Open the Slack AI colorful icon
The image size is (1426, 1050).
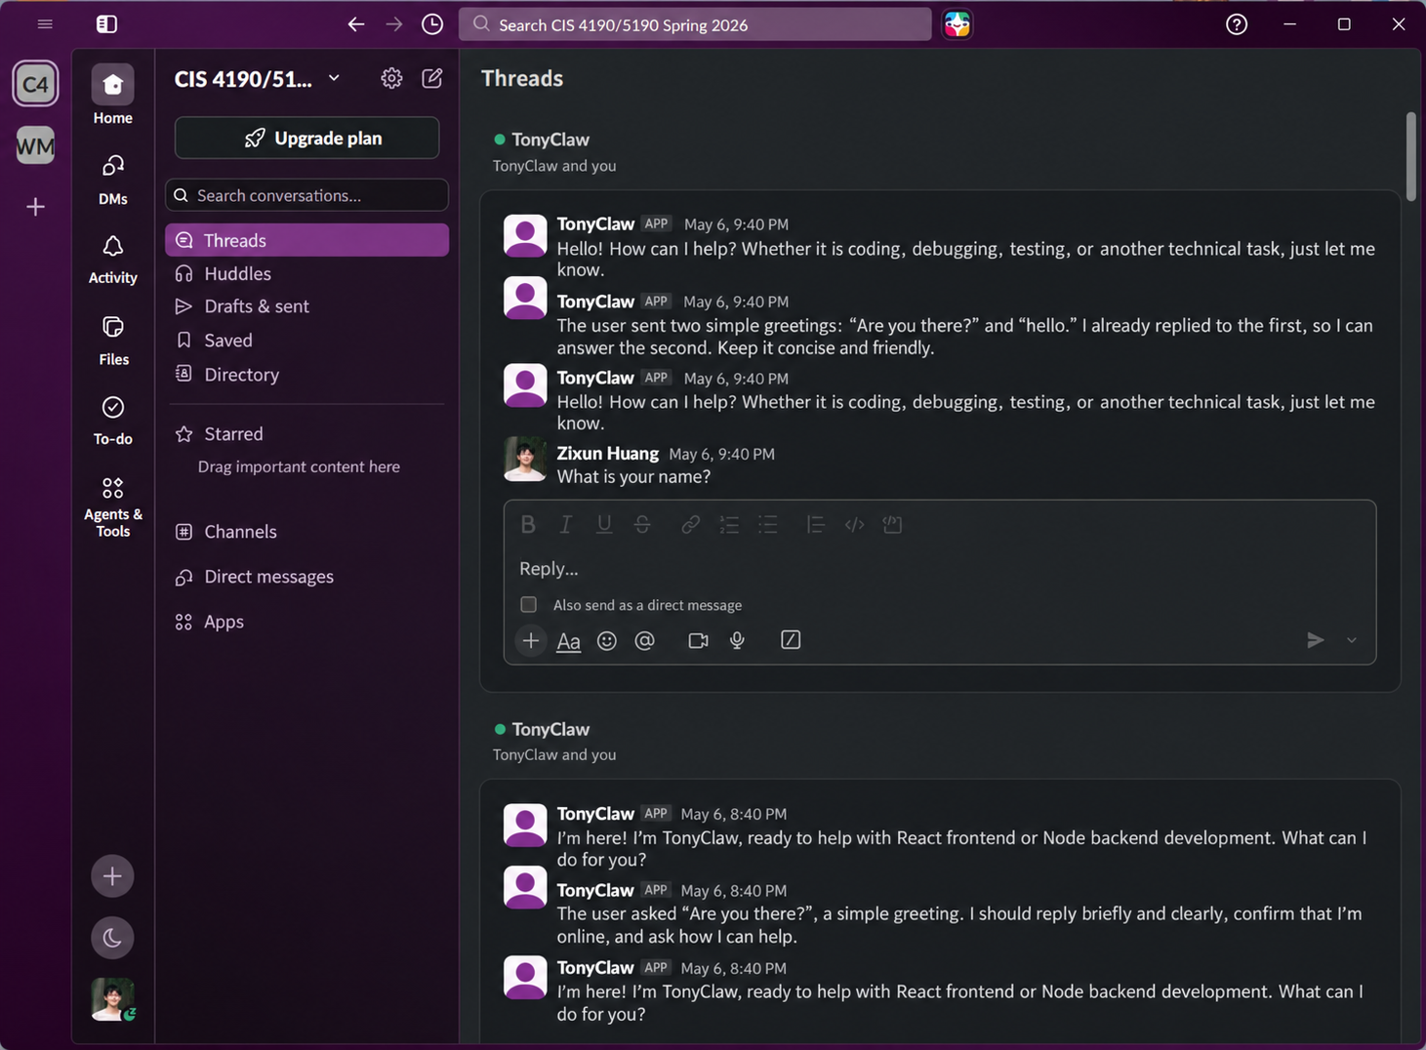tap(957, 24)
